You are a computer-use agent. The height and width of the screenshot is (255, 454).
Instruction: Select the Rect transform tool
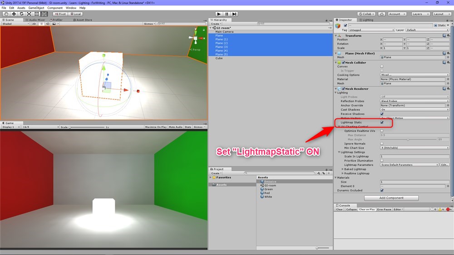point(36,14)
